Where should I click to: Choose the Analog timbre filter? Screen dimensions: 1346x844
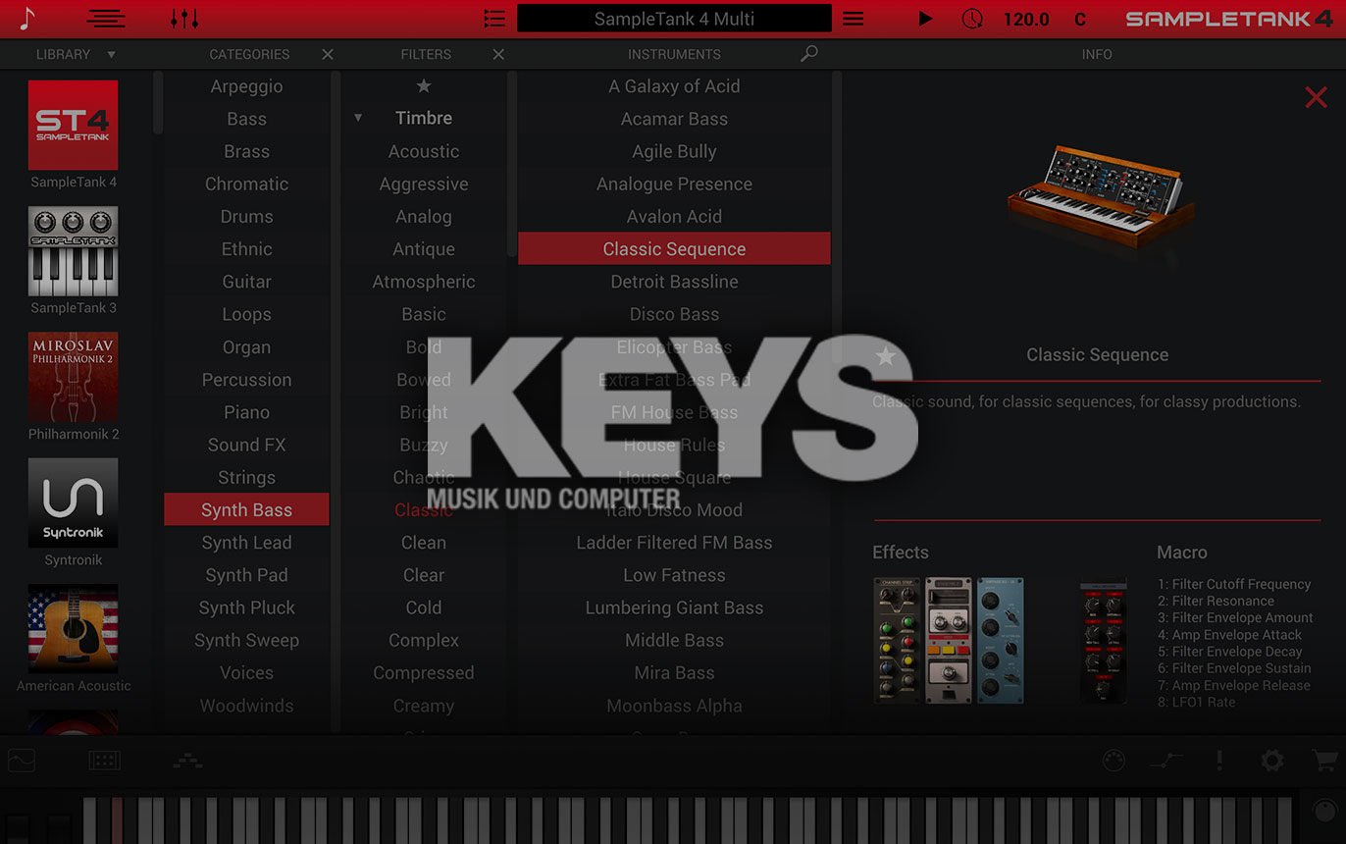click(424, 217)
